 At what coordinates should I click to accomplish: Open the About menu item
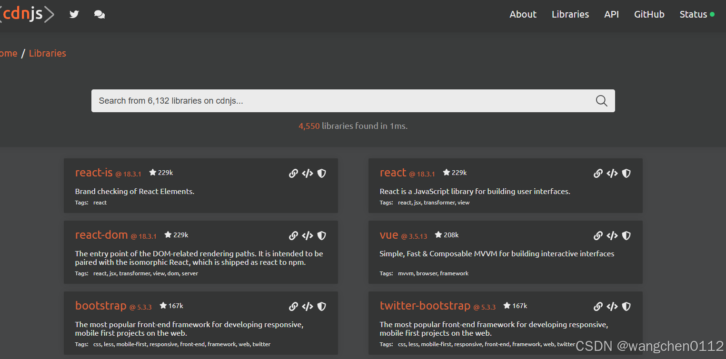(x=523, y=14)
